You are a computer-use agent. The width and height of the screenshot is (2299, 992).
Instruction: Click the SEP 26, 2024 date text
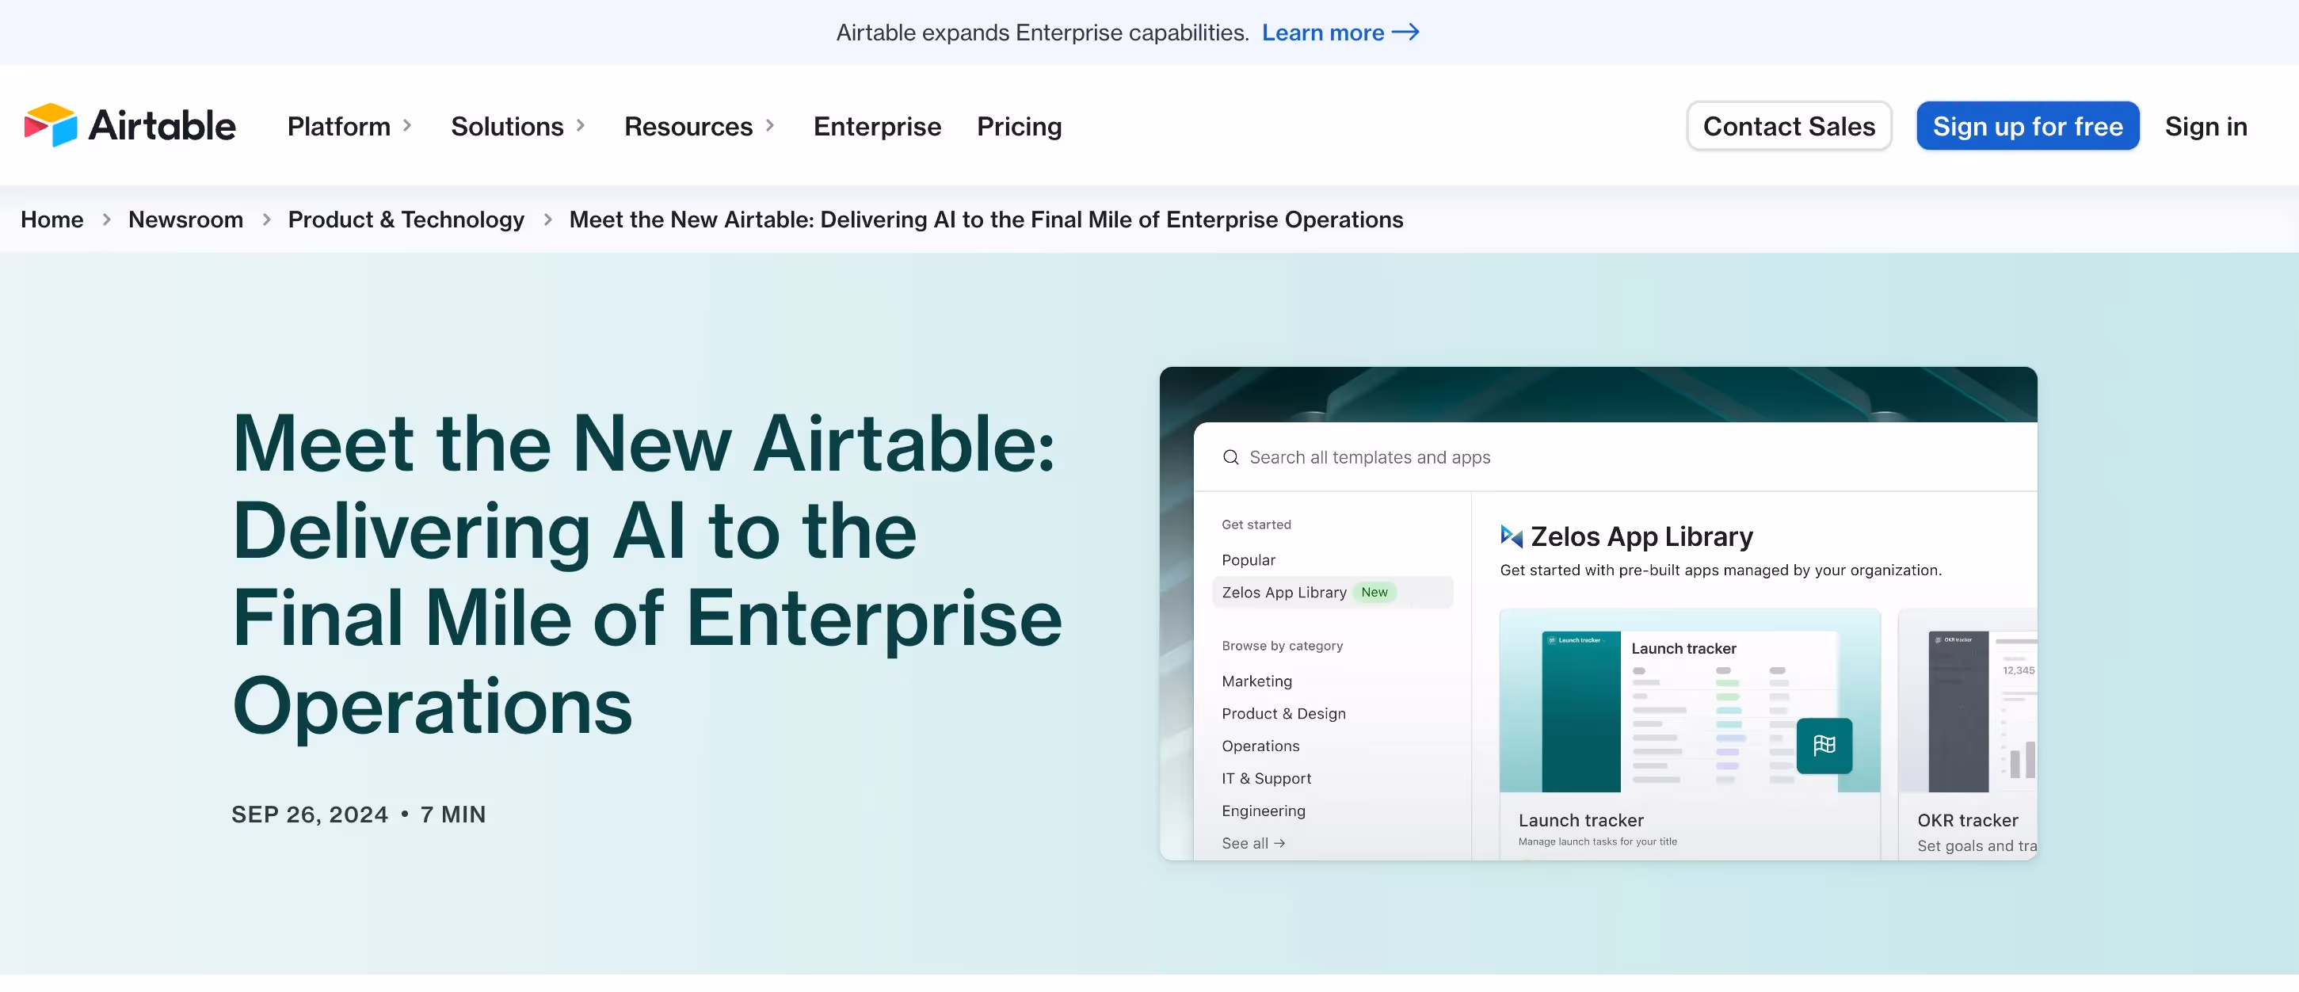310,815
